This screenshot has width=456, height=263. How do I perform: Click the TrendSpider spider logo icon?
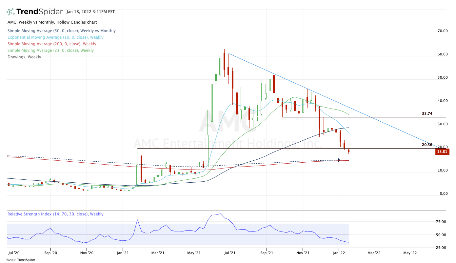coord(10,12)
